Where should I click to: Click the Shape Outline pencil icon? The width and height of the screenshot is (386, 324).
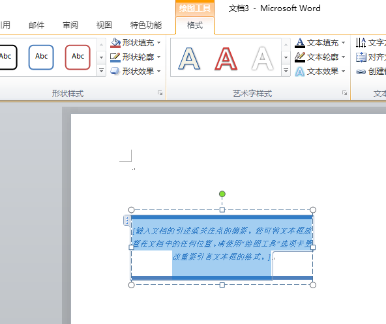click(x=115, y=57)
